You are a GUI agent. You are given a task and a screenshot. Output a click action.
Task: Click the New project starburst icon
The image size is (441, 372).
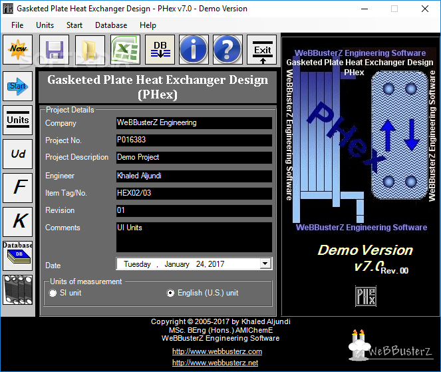[18, 49]
